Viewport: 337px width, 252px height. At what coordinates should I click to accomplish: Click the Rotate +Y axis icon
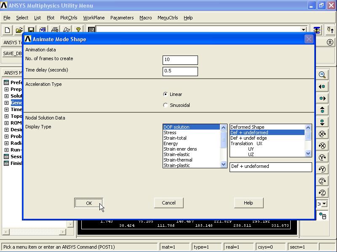coord(322,158)
